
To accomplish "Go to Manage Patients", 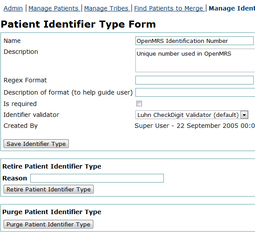I will [53, 8].
